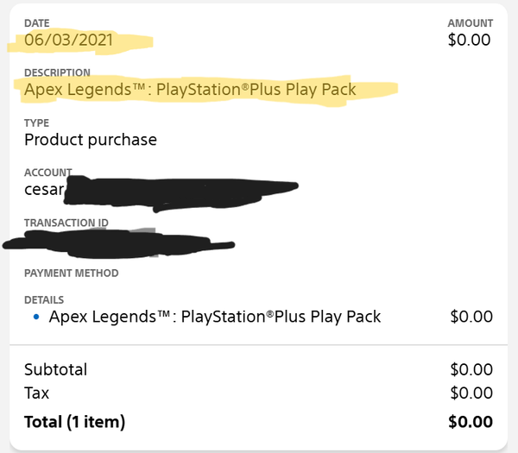
Task: Click the Product purchase text
Action: coord(91,140)
